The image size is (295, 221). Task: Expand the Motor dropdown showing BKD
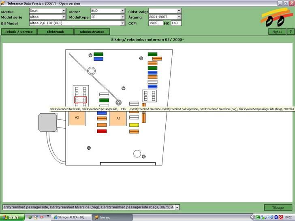(x=108, y=11)
